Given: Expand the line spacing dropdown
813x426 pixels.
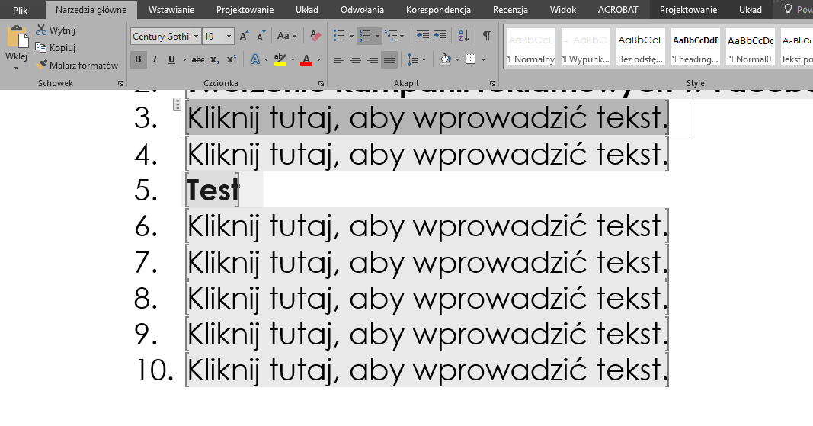Looking at the screenshot, I should [424, 59].
